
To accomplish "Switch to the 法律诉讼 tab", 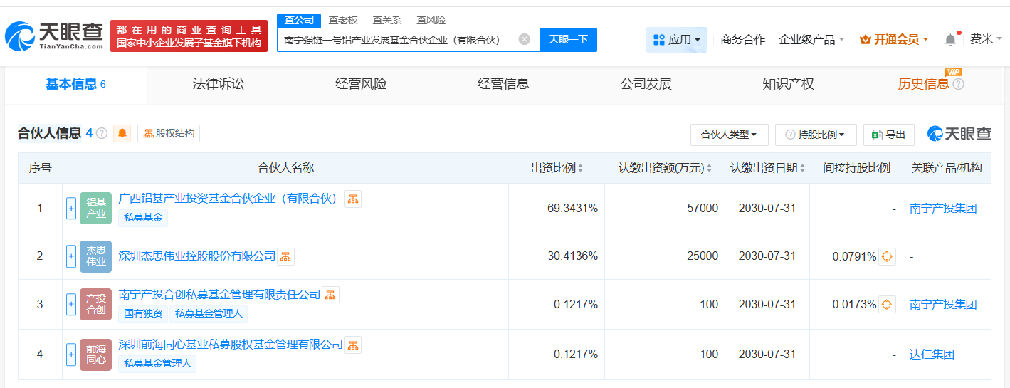I will (x=219, y=85).
